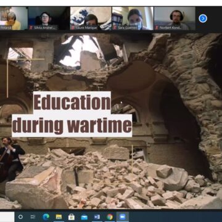The image size is (222, 222).
Task: Click the 'Education during wartime' slide title
Action: pyautogui.click(x=72, y=114)
